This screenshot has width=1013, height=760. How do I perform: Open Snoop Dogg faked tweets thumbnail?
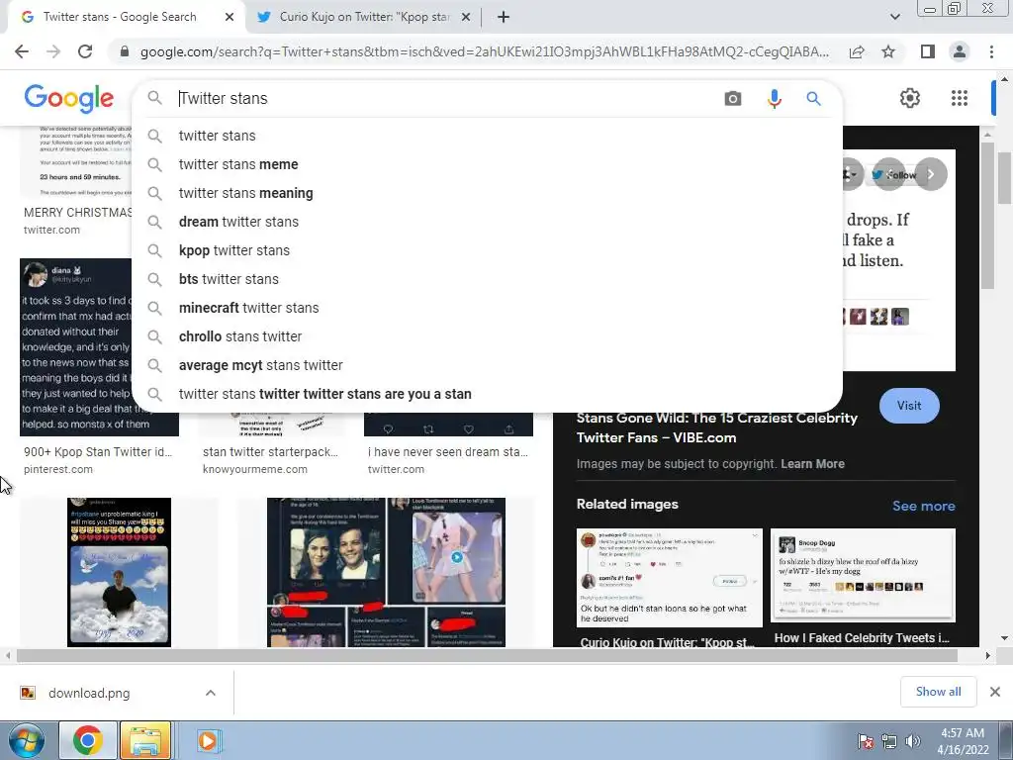tap(863, 576)
